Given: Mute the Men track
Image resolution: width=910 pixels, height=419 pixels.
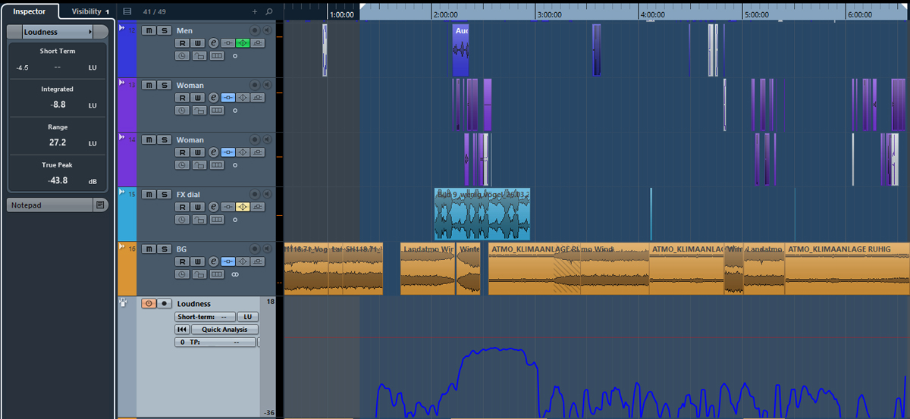Looking at the screenshot, I should click(149, 30).
